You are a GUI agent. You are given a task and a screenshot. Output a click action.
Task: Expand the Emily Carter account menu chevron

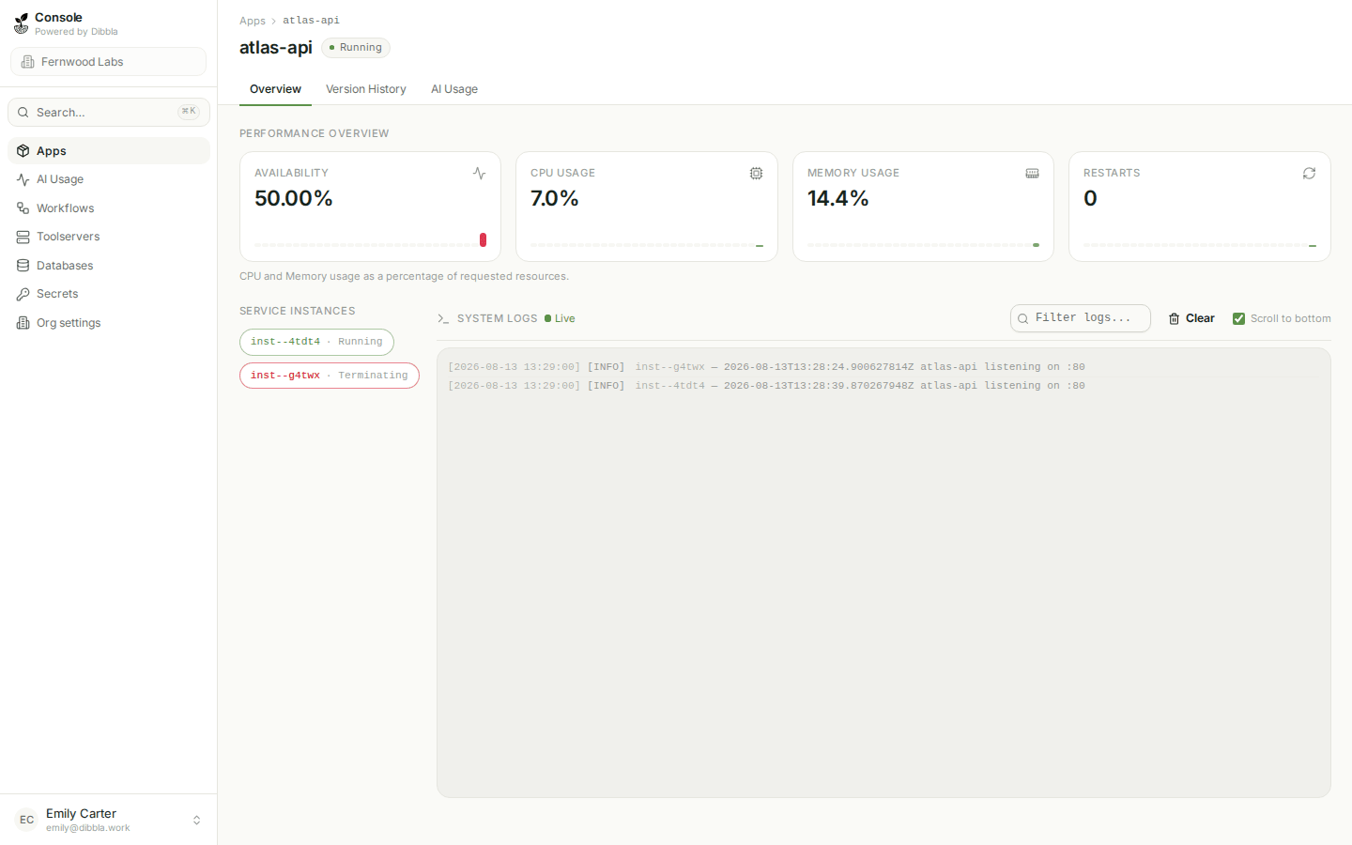tap(196, 820)
